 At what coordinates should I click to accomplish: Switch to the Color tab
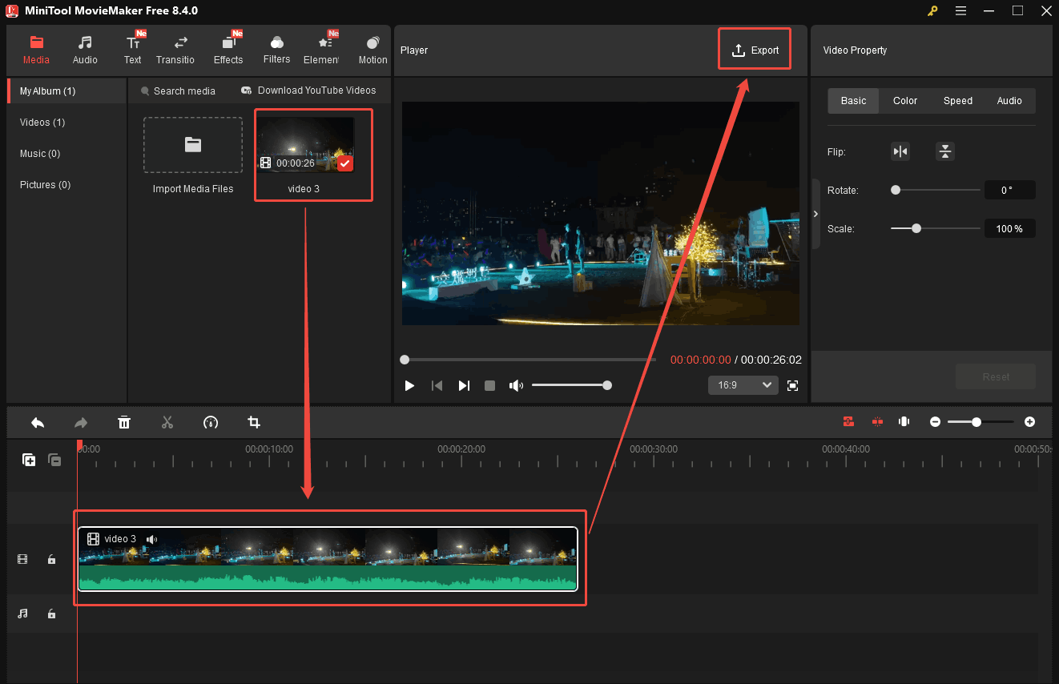click(904, 100)
